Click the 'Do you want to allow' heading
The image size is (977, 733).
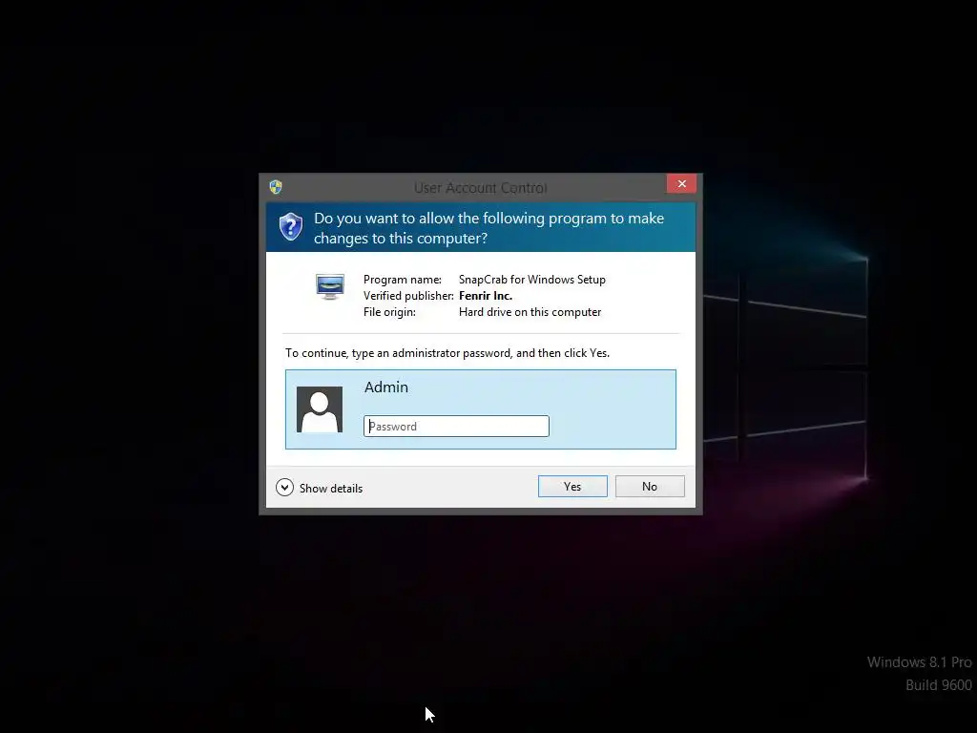click(x=489, y=228)
